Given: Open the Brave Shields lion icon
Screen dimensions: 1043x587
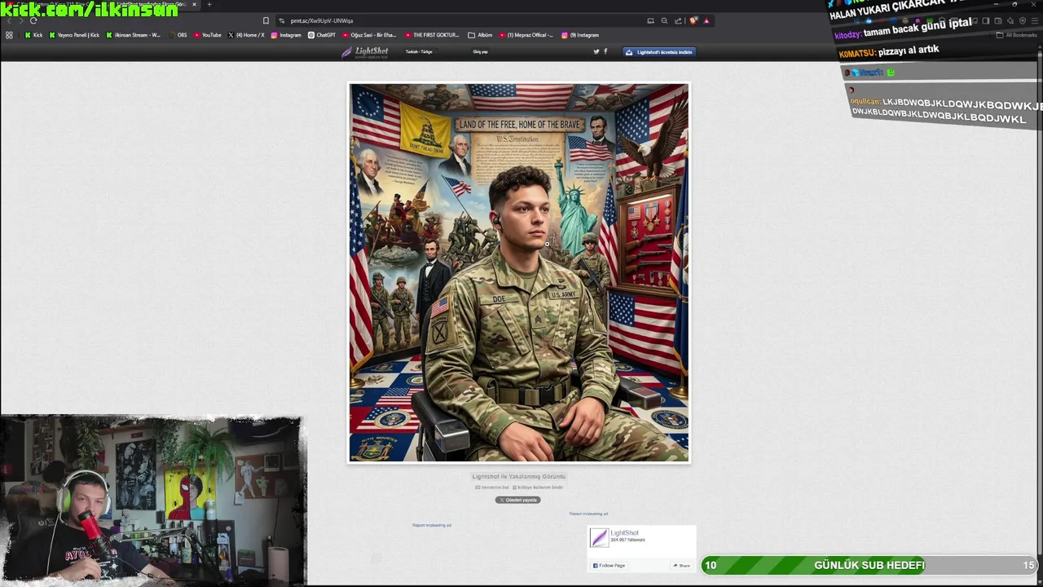Looking at the screenshot, I should tap(693, 20).
